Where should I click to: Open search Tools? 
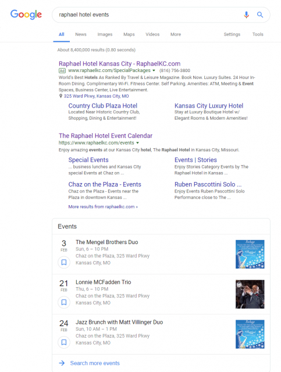pos(258,34)
